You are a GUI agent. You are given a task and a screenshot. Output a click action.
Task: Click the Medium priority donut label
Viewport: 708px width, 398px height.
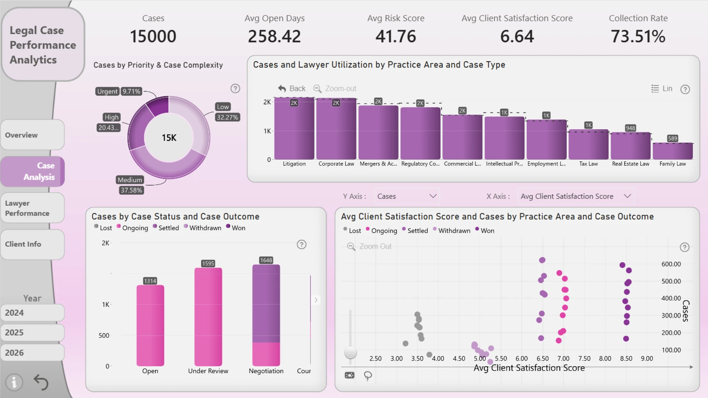[130, 180]
